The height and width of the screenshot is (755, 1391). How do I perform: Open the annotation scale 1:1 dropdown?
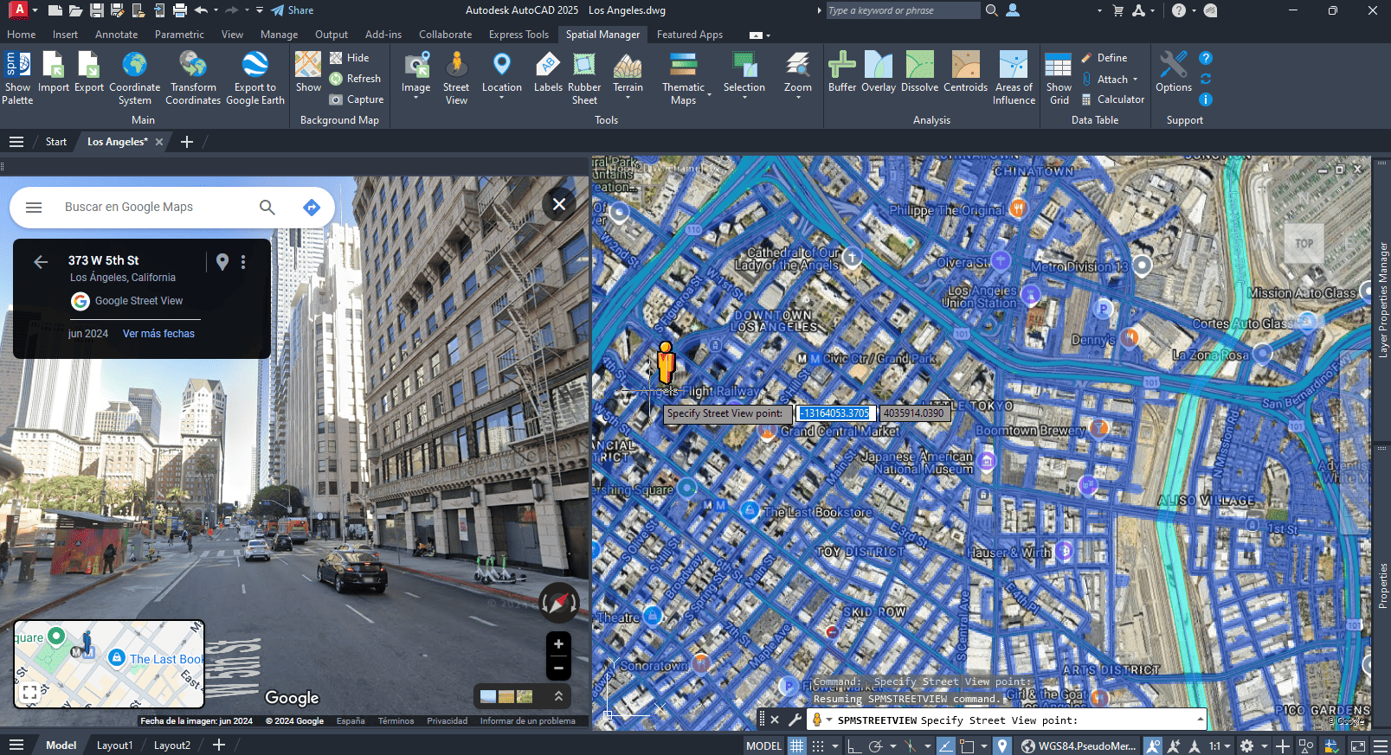click(x=1220, y=745)
